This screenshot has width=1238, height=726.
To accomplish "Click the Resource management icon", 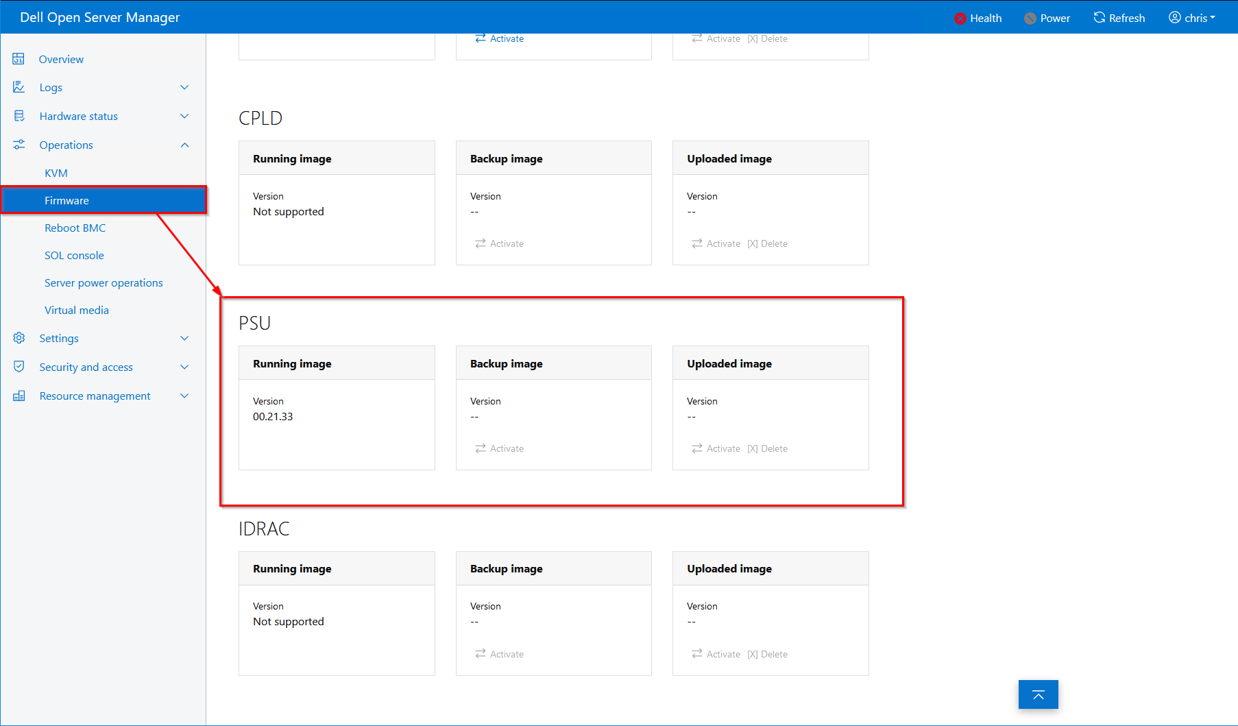I will click(19, 396).
